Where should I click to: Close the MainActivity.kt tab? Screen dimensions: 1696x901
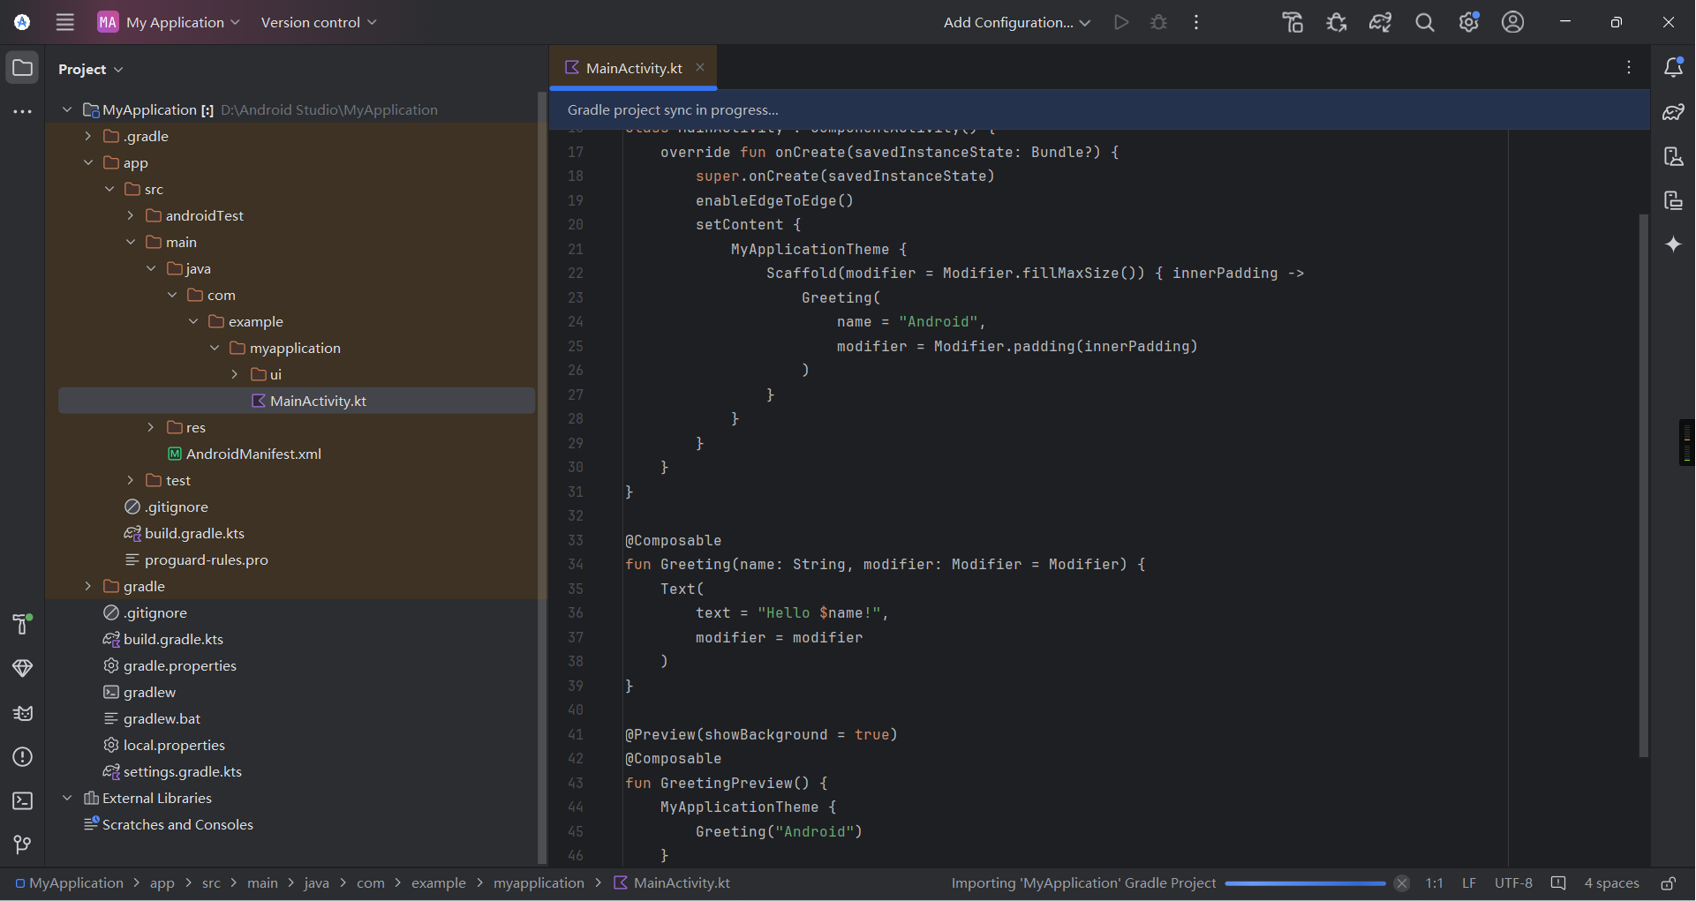[700, 67]
